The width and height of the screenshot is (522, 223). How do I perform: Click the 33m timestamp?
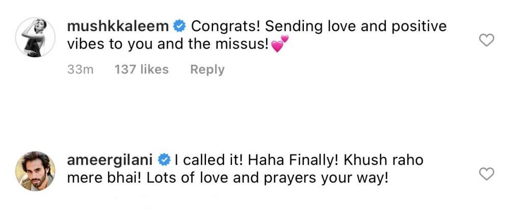click(80, 69)
